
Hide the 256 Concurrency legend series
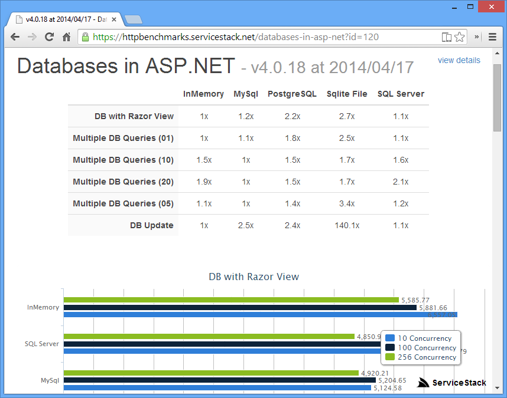(x=420, y=357)
